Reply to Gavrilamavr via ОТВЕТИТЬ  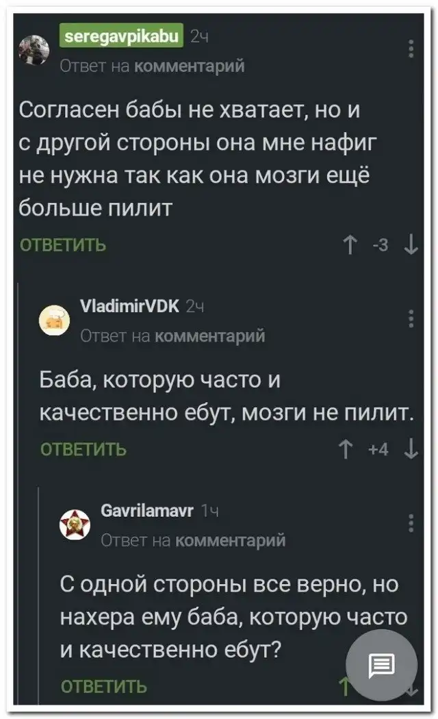click(x=104, y=687)
